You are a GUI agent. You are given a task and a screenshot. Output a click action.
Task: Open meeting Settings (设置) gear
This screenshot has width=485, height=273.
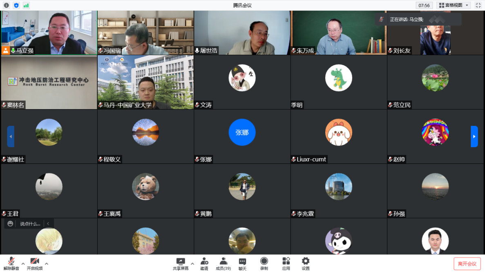point(305,264)
